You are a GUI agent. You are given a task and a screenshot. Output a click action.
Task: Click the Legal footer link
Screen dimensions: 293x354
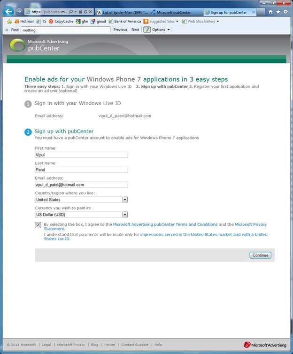(46, 345)
